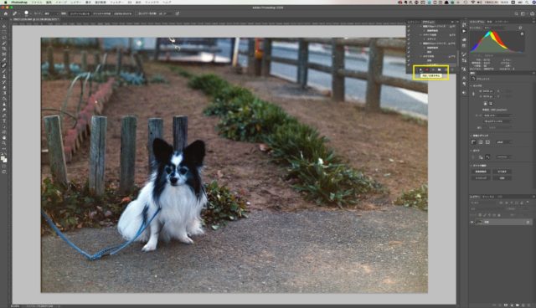Screen dimensions: 536x308
Task: Click the Content-Aware type button
Action: [80, 13]
